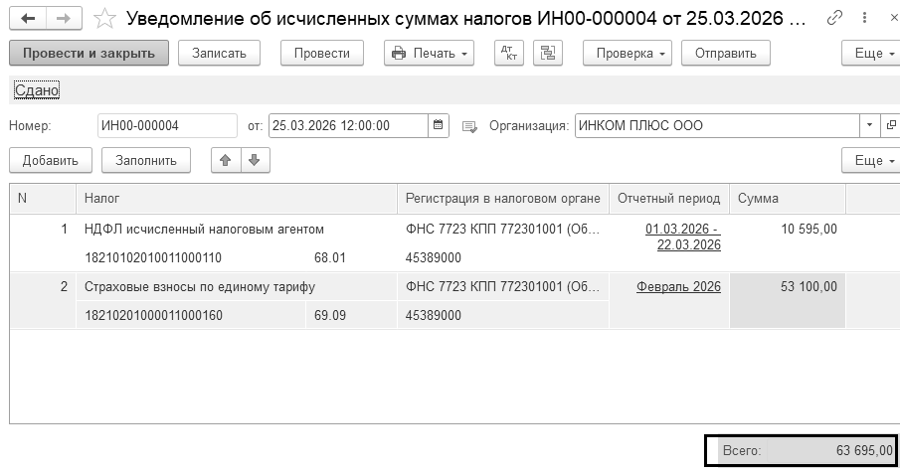Click into the Номер input field
Image resolution: width=900 pixels, height=474 pixels.
click(166, 126)
